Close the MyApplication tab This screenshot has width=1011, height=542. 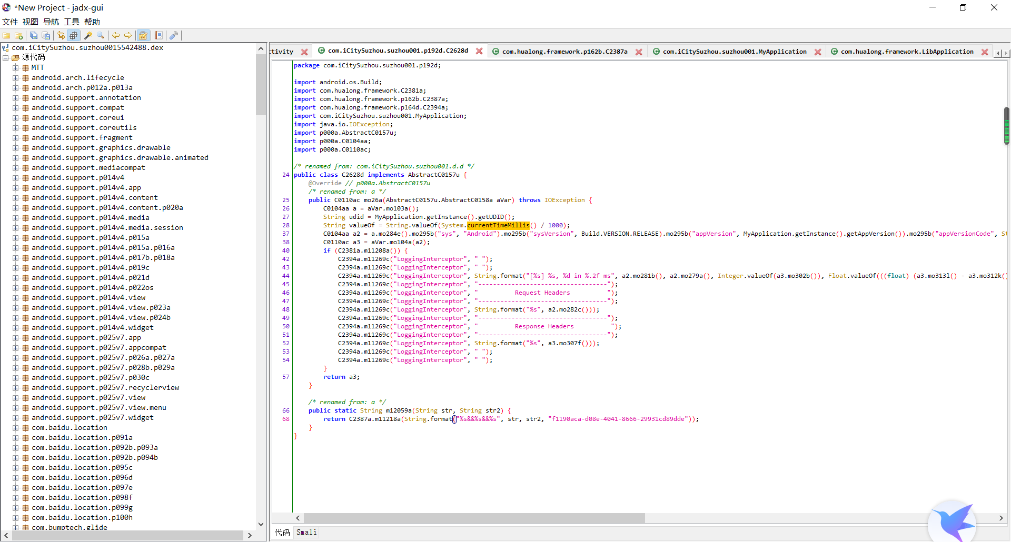click(818, 52)
